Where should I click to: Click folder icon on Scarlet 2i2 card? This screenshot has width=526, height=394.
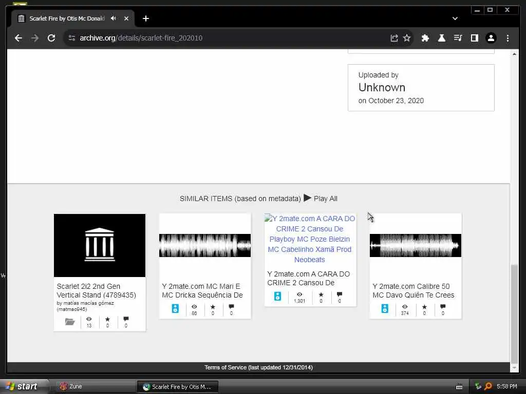click(x=70, y=322)
